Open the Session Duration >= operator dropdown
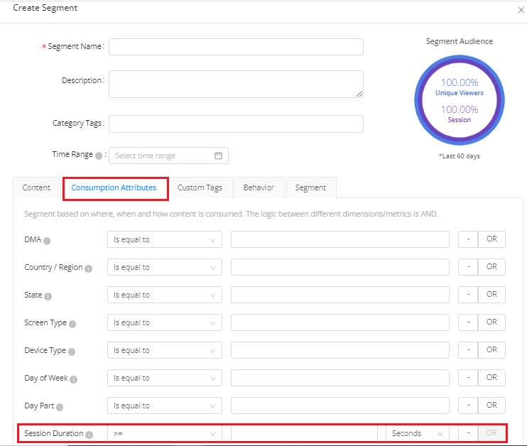The height and width of the screenshot is (446, 527). (x=165, y=433)
